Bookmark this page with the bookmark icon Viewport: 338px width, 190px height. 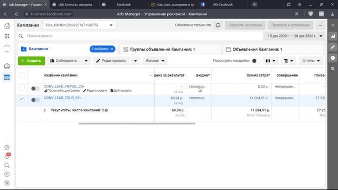[x=297, y=14]
